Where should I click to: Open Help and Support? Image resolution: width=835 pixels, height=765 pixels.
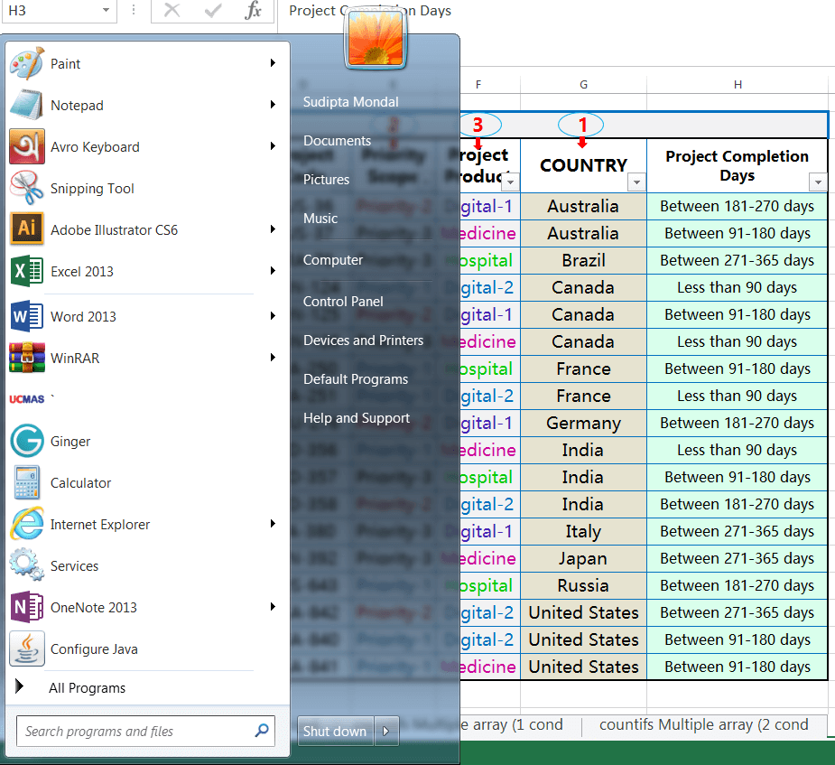pyautogui.click(x=357, y=419)
